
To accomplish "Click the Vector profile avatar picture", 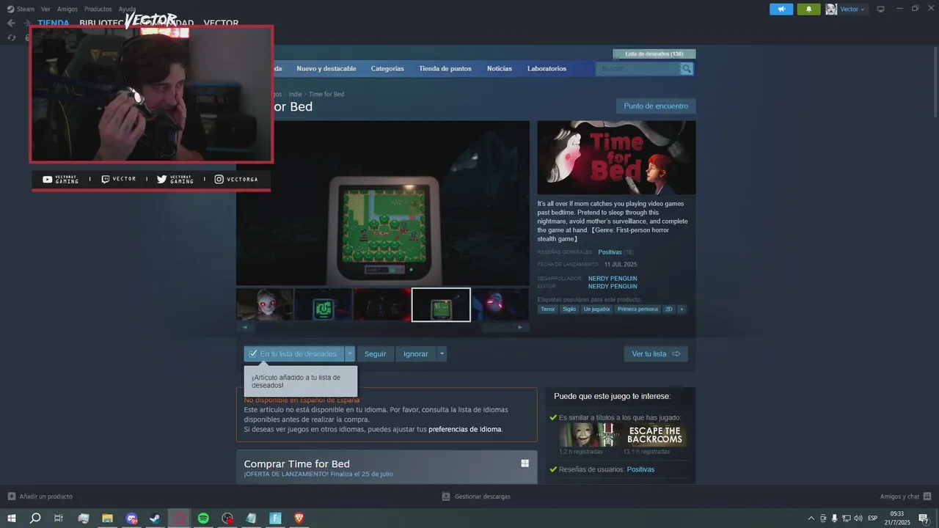I will (x=831, y=9).
